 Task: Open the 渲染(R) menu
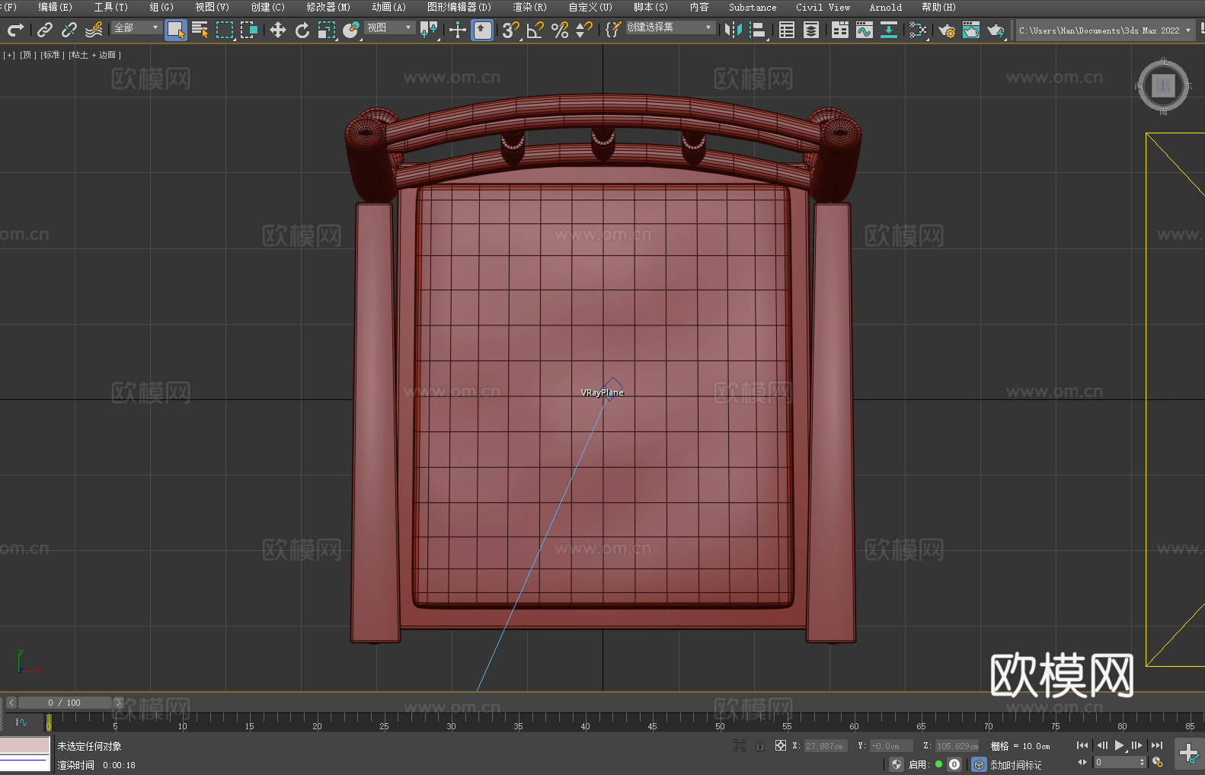click(529, 7)
